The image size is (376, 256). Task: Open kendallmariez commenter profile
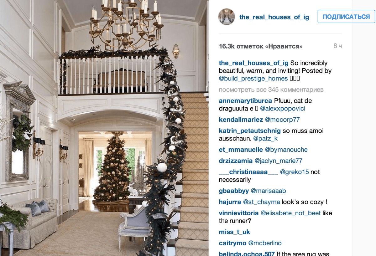coord(241,120)
